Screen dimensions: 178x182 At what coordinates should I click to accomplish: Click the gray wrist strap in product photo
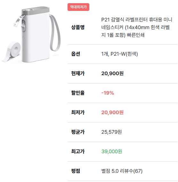tap(55, 33)
